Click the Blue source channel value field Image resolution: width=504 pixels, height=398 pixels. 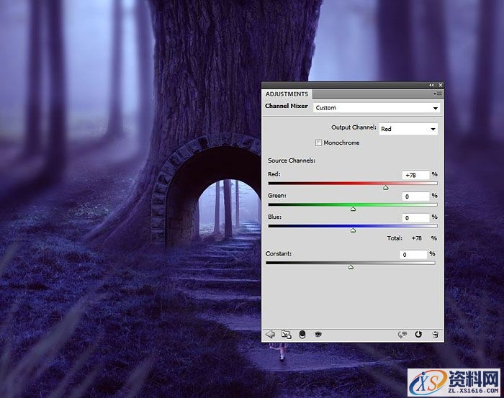pyautogui.click(x=415, y=217)
